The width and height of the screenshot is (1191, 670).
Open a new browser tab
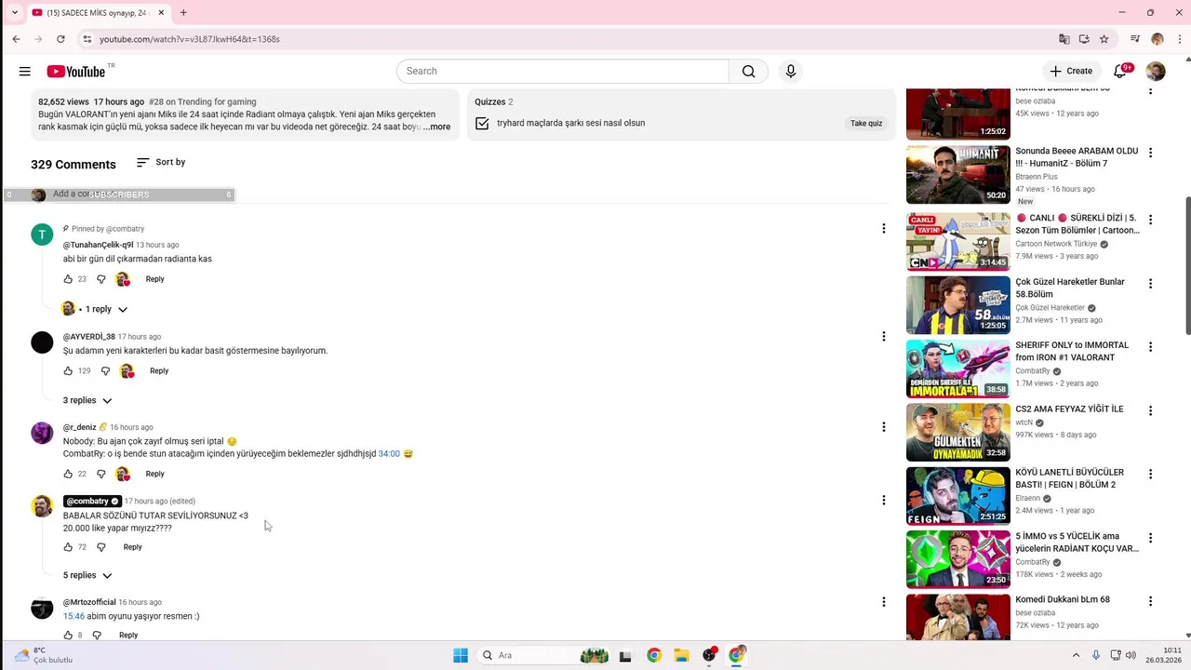(183, 12)
